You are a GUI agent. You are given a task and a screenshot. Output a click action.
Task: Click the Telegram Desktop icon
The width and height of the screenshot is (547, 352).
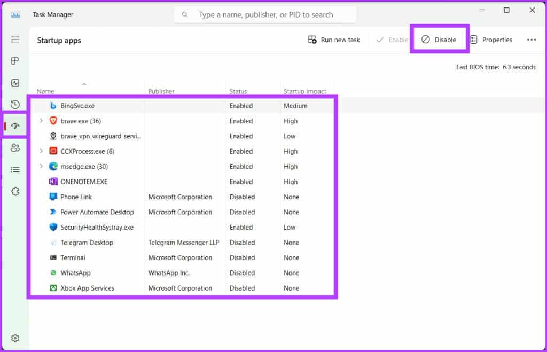coord(53,243)
